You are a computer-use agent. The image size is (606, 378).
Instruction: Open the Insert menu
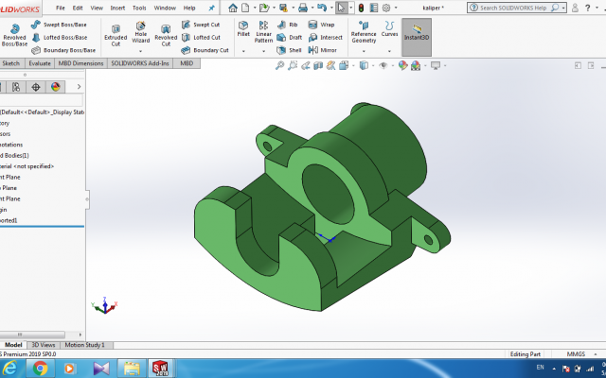tap(117, 8)
